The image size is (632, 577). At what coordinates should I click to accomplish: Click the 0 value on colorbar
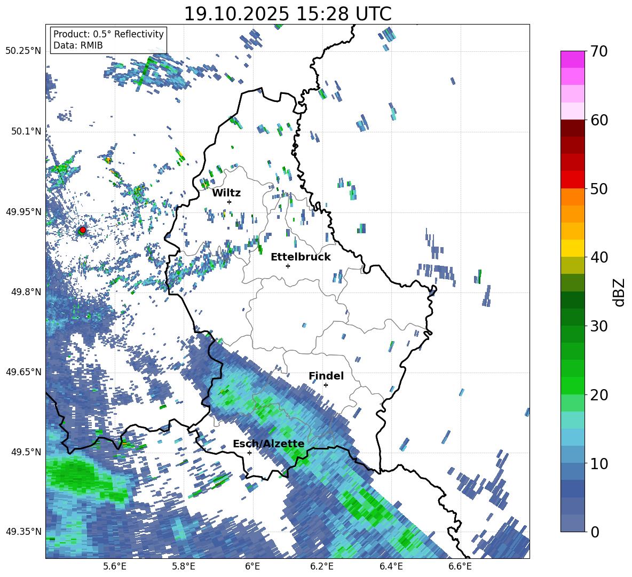(595, 532)
